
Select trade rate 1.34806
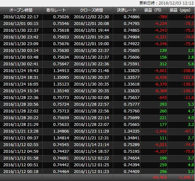click(61, 131)
